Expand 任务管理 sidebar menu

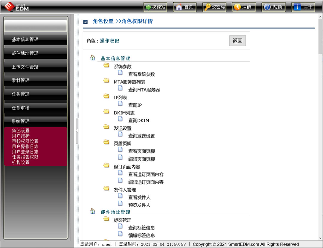pos(36,94)
